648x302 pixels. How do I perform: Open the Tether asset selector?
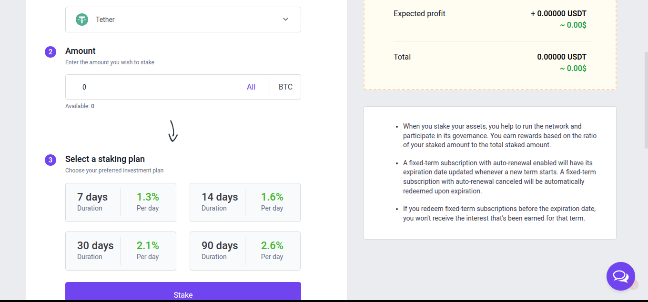(183, 20)
